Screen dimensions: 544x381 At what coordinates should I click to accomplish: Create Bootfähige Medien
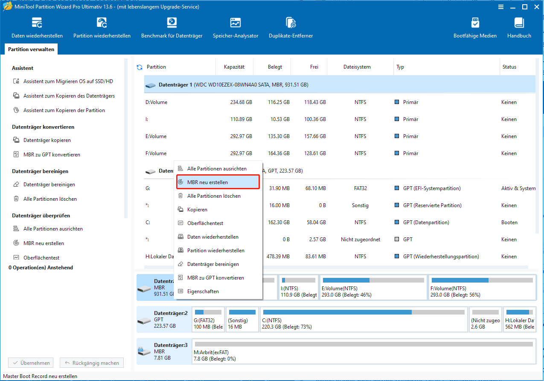pos(475,28)
